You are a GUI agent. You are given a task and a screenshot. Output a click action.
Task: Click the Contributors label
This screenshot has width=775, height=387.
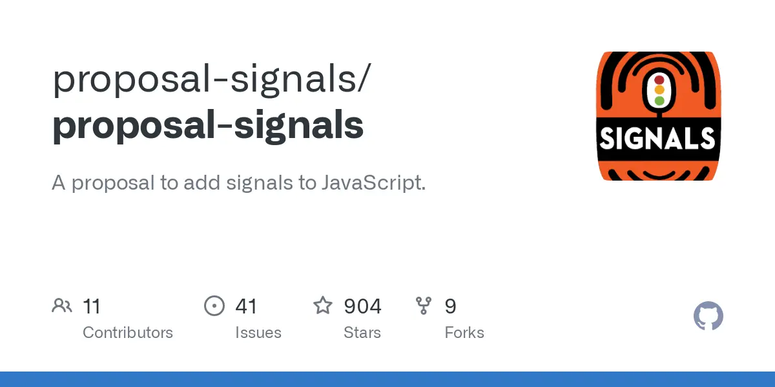point(128,333)
